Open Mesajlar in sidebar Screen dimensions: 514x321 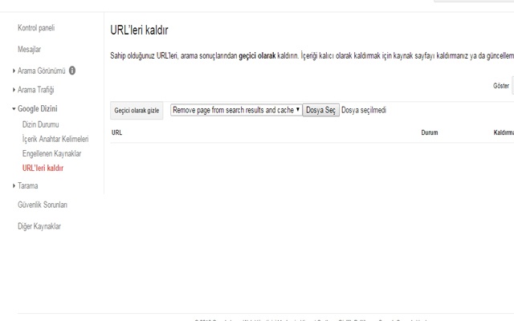coord(29,50)
